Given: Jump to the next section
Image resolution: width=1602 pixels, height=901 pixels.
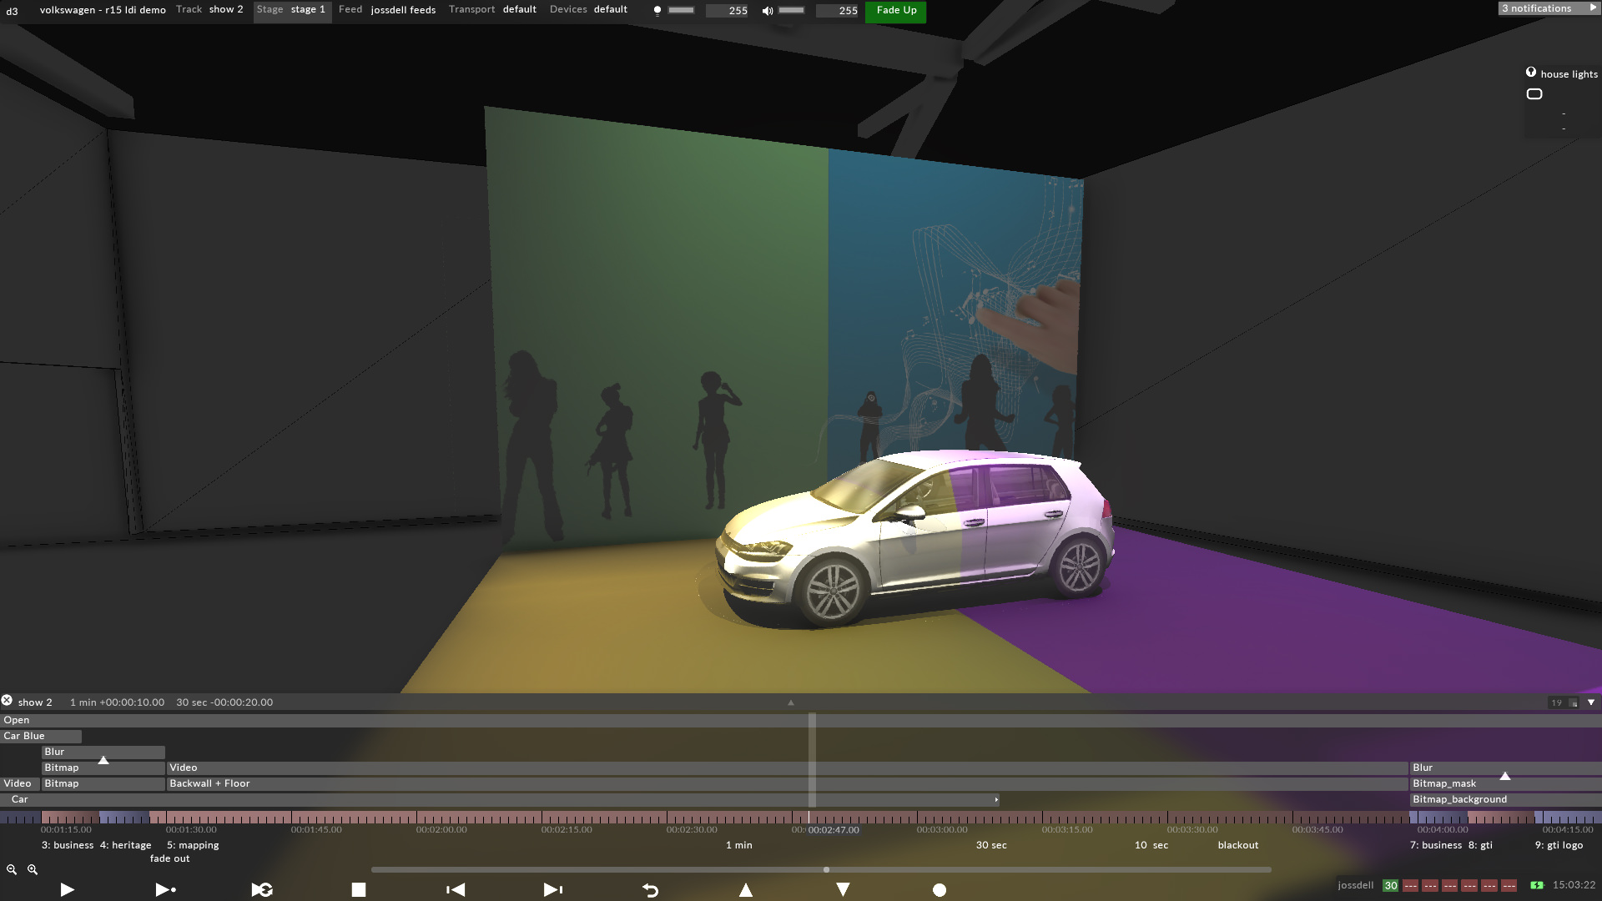Looking at the screenshot, I should pyautogui.click(x=553, y=890).
